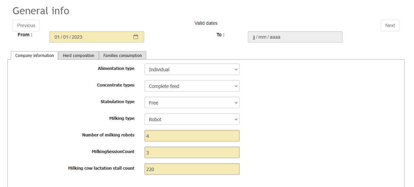
Task: Focus the To date field
Action: click(x=295, y=37)
